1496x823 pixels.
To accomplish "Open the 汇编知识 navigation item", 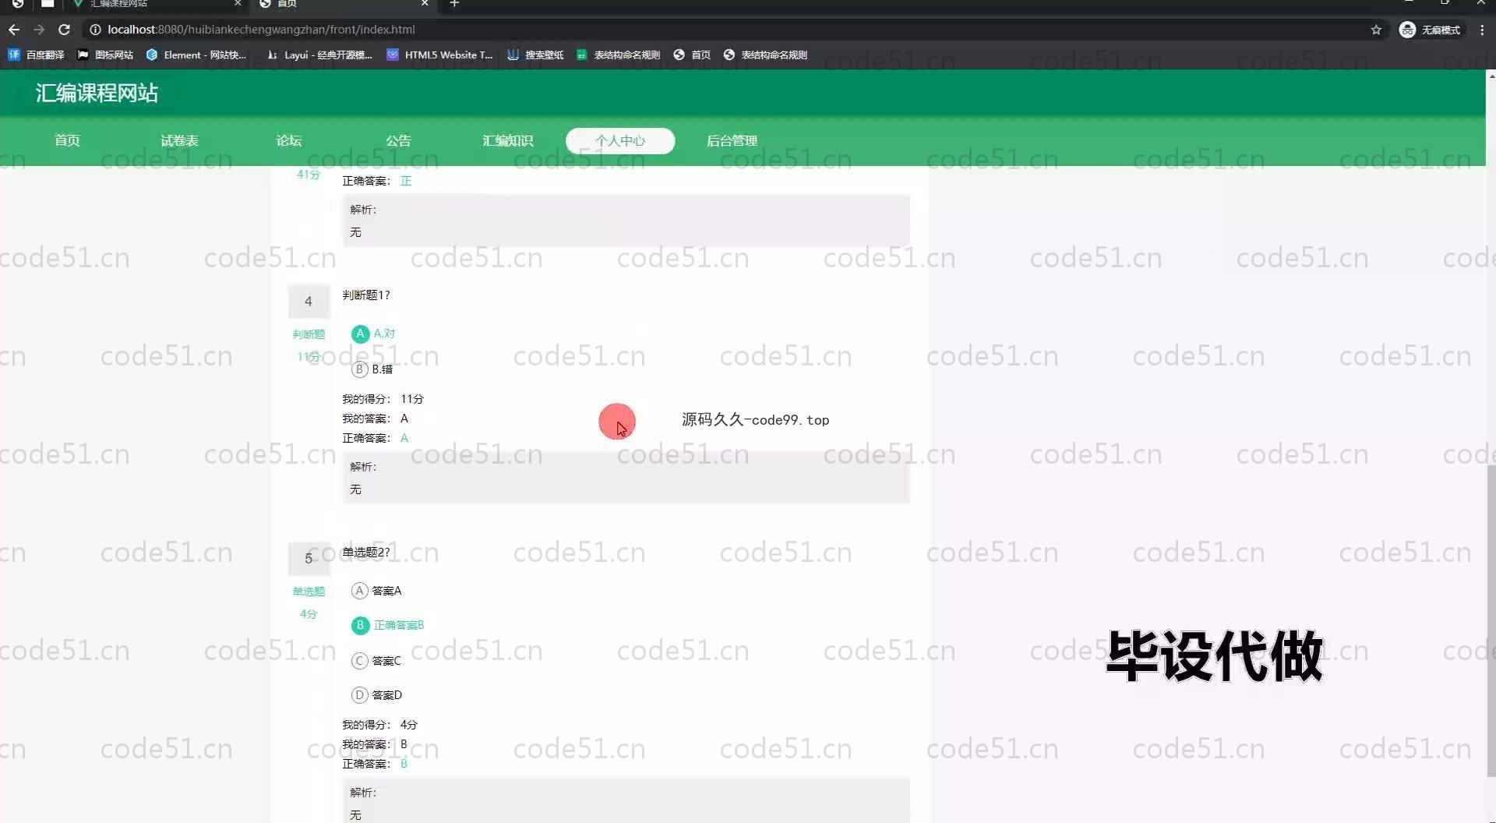I will (x=507, y=140).
